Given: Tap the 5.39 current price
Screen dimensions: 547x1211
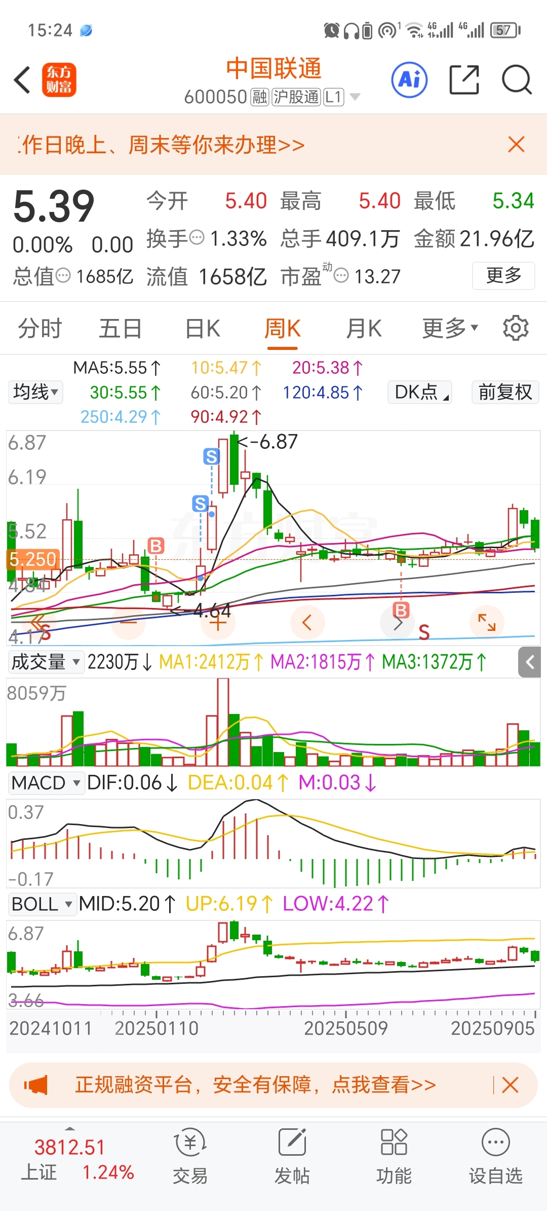Looking at the screenshot, I should click(54, 206).
